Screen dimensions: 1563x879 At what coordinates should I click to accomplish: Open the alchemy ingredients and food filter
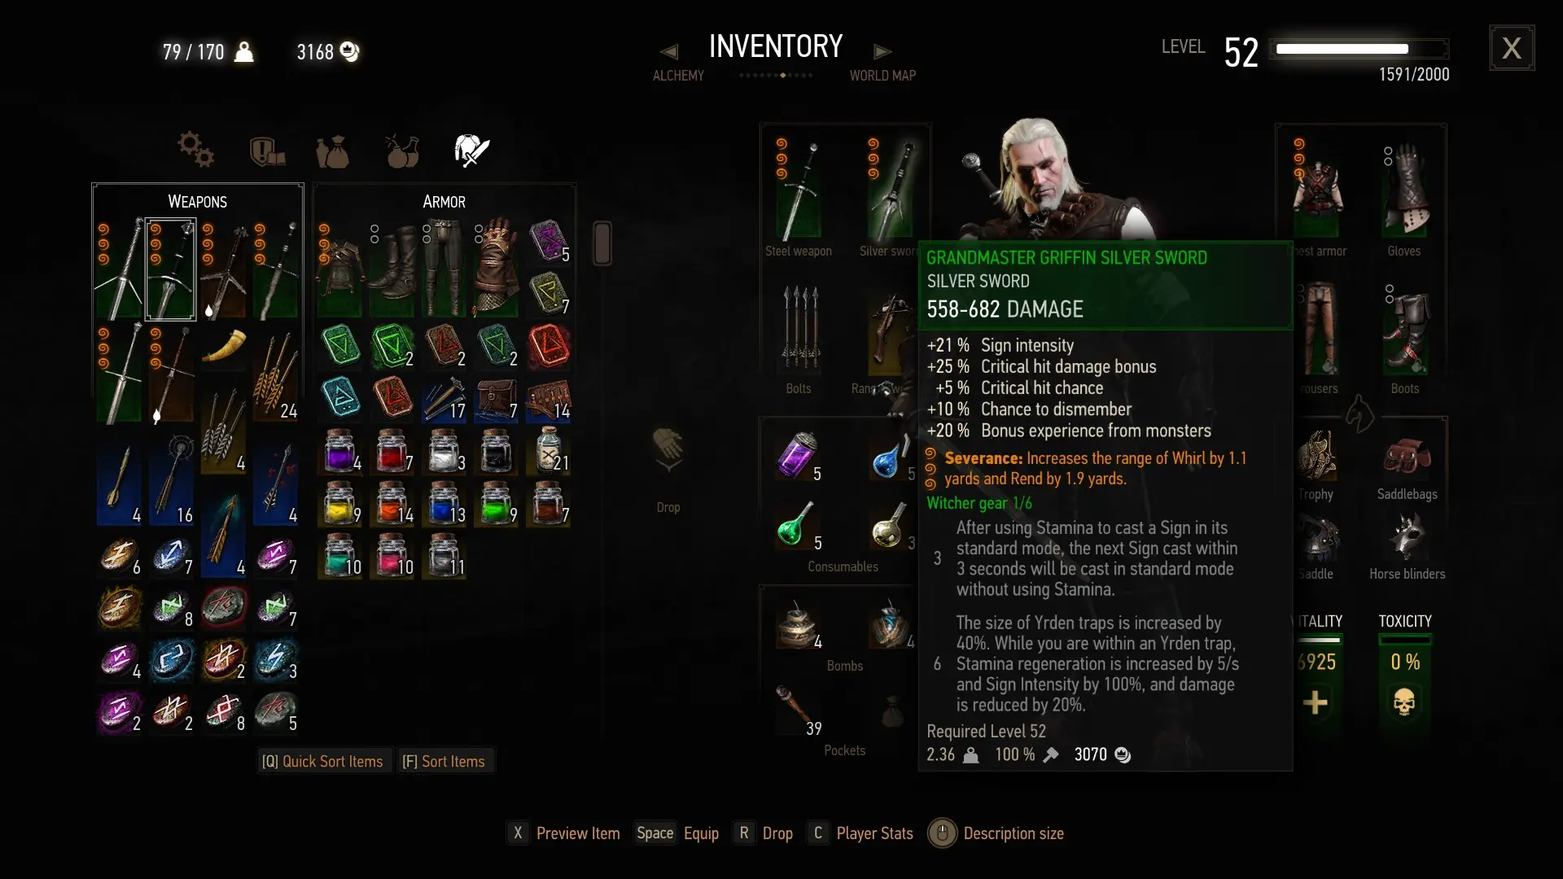(402, 151)
